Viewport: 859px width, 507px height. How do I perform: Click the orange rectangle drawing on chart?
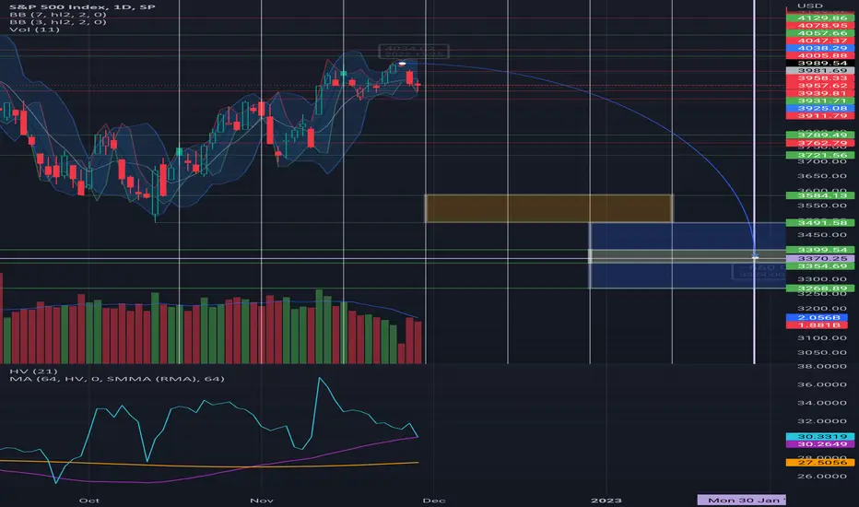pos(549,208)
